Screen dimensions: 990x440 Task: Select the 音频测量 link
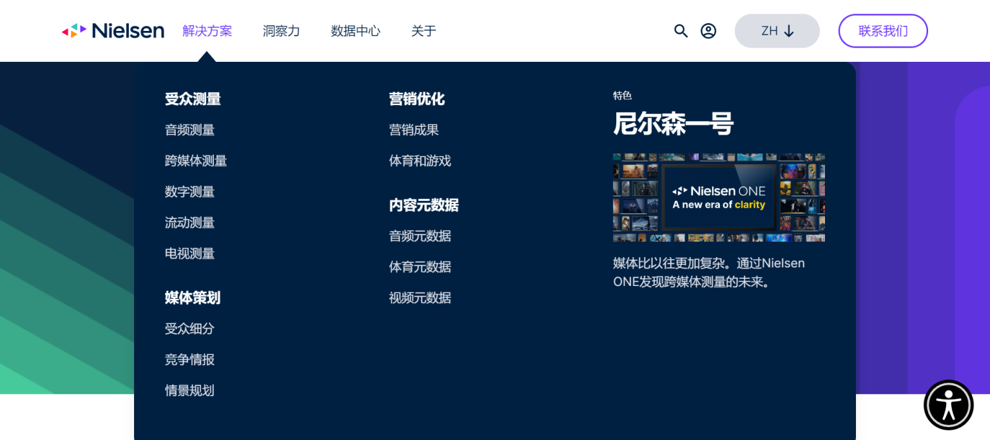pyautogui.click(x=189, y=130)
